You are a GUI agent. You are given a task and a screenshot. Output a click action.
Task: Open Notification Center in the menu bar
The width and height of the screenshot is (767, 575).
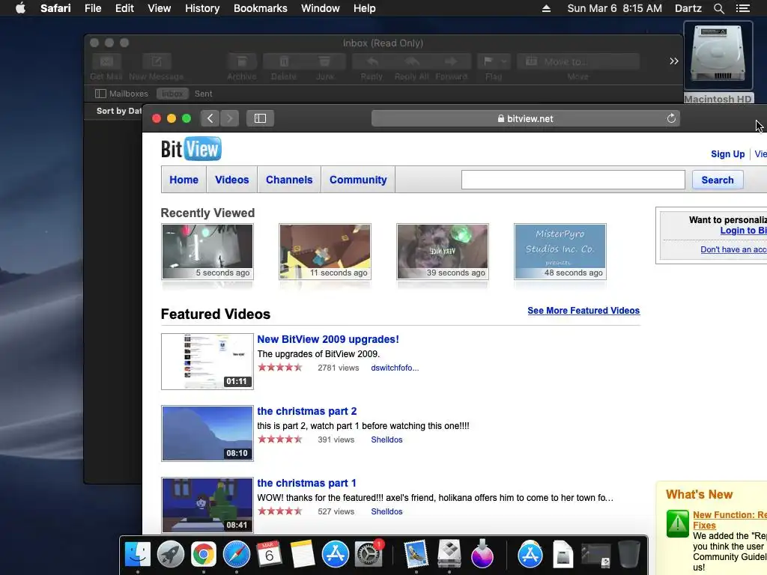click(x=742, y=8)
